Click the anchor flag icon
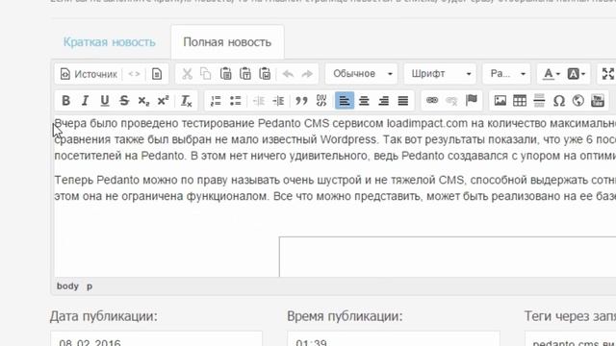Viewport: 616px width, 346px height. click(x=471, y=101)
